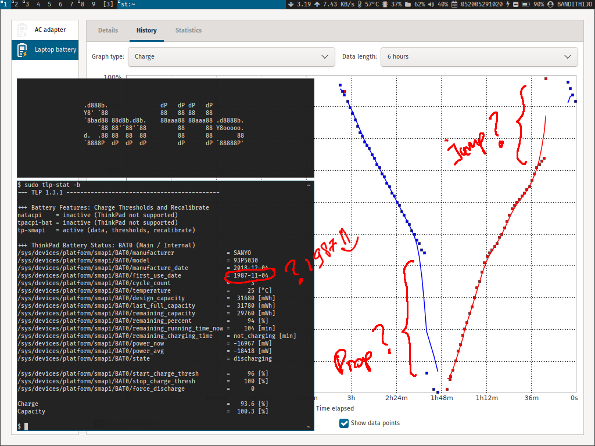Switch to workspace 2 in the bar
The height and width of the screenshot is (446, 595).
(16, 4)
